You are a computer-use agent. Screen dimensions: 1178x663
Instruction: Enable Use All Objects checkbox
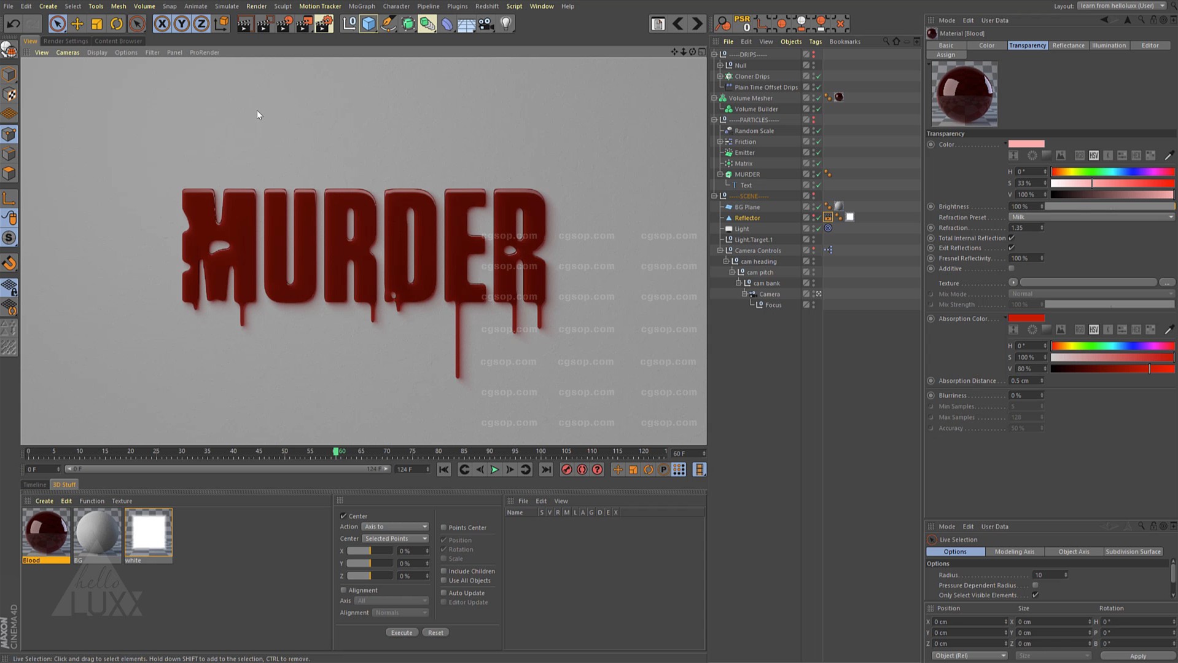click(x=443, y=581)
